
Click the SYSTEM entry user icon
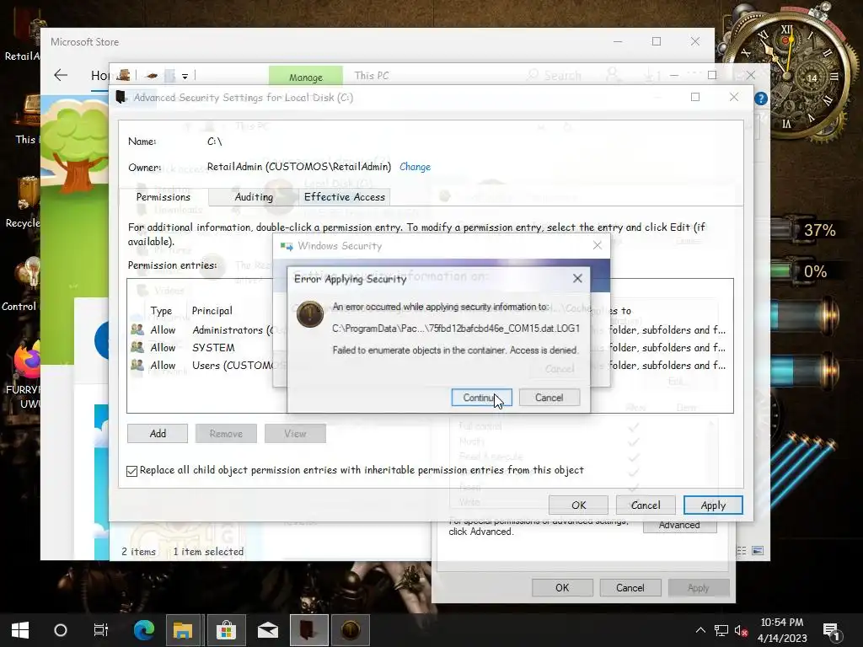coord(137,347)
